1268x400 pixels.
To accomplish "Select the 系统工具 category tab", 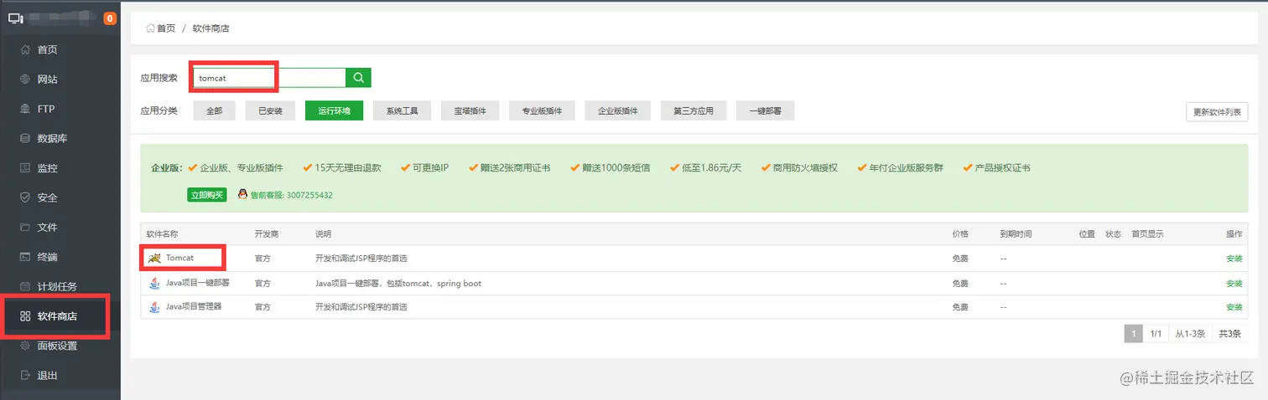I will tap(402, 110).
